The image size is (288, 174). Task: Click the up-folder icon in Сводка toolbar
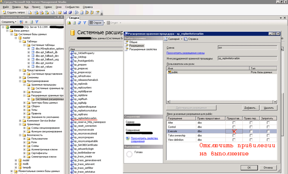[69, 23]
